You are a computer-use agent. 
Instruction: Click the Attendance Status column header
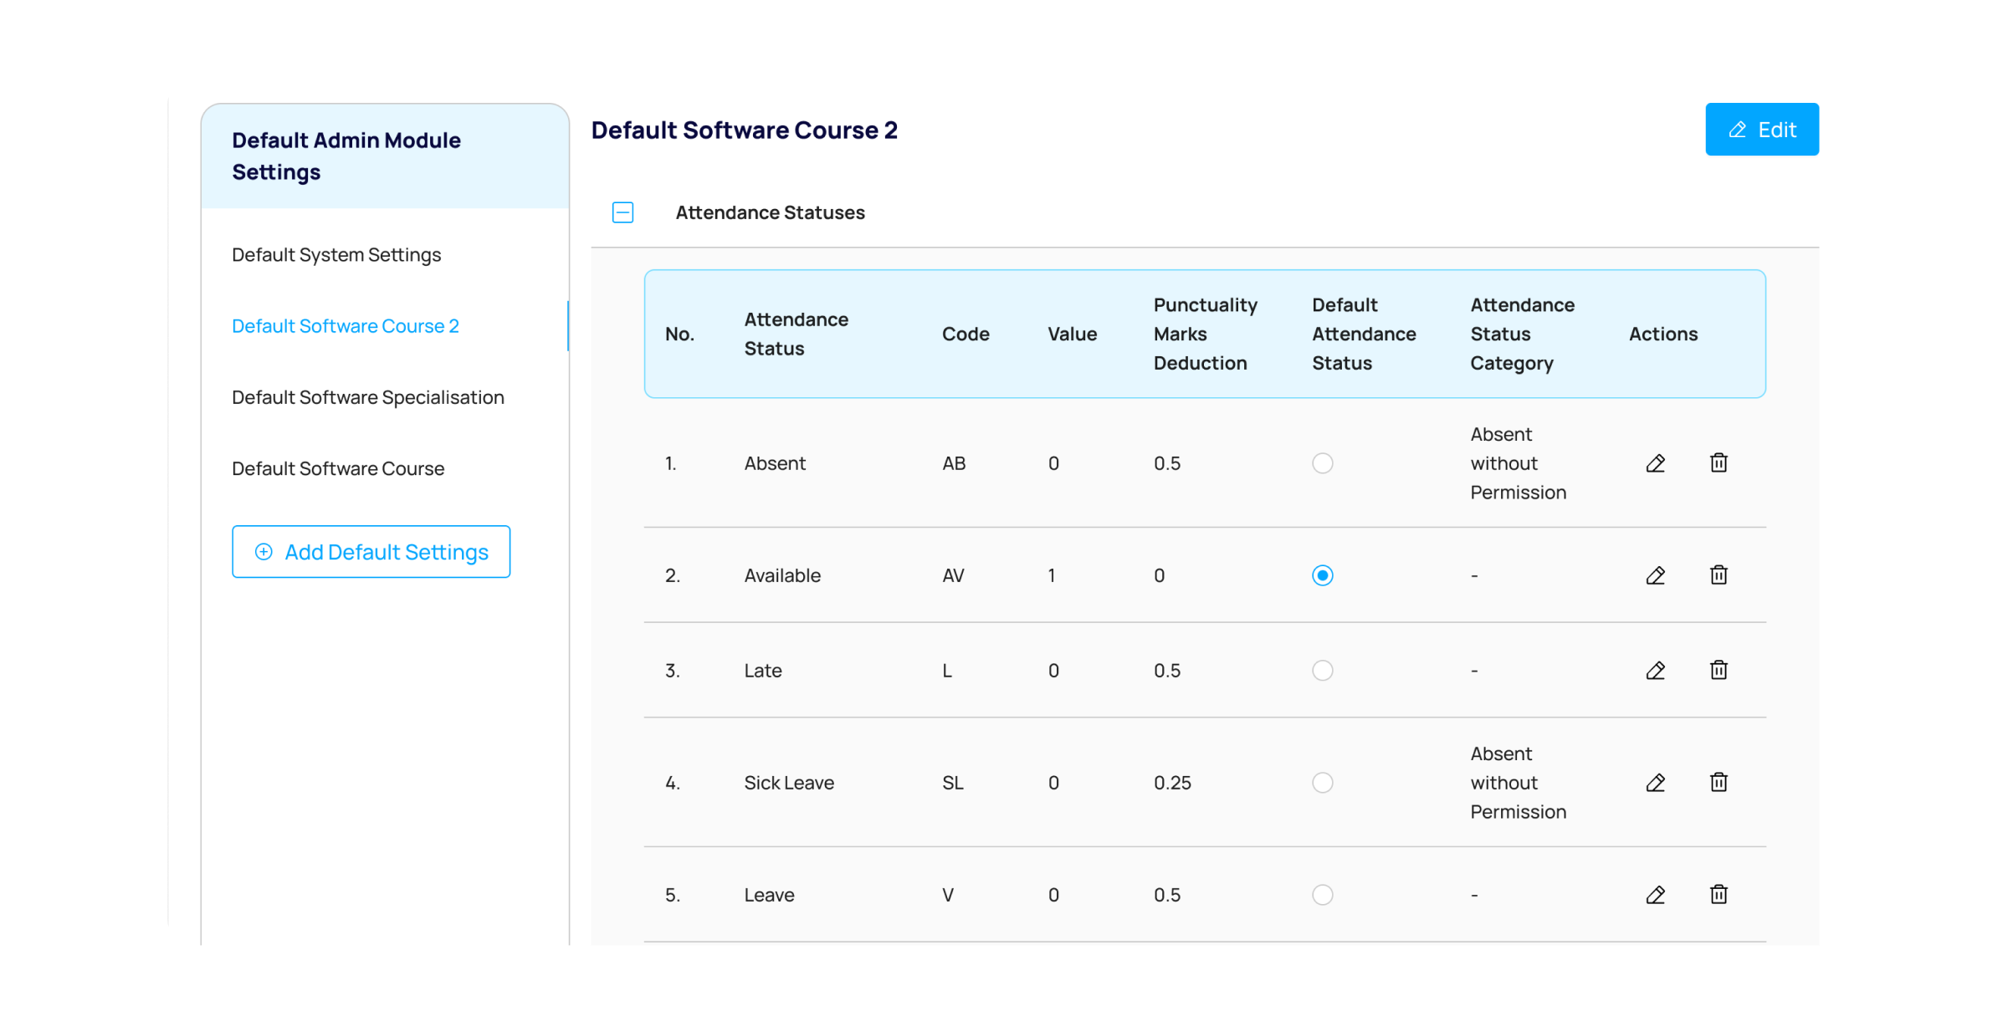click(x=797, y=334)
